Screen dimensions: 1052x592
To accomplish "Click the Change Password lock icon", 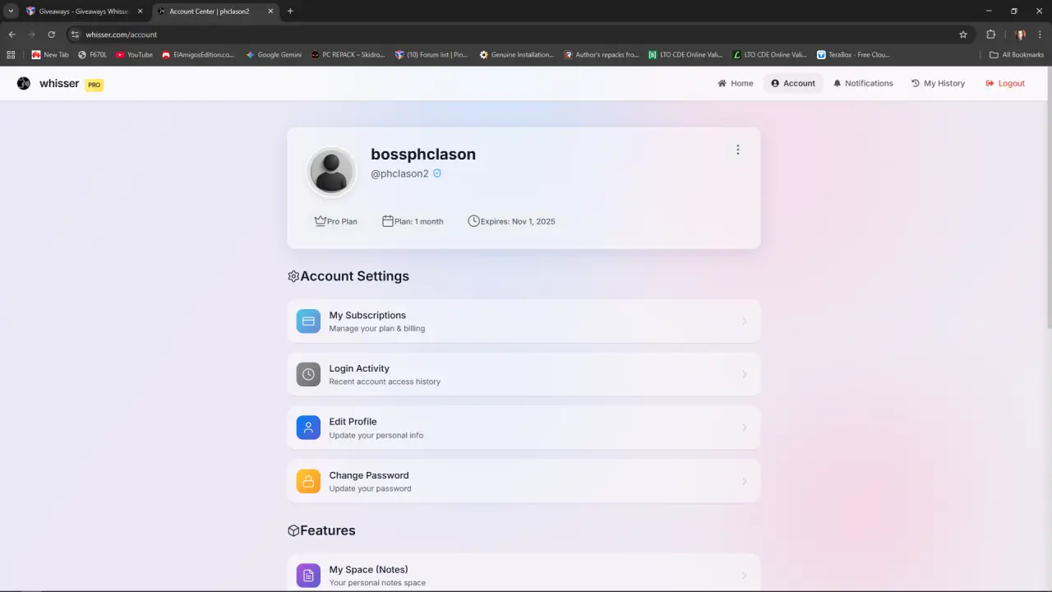I will click(x=308, y=481).
